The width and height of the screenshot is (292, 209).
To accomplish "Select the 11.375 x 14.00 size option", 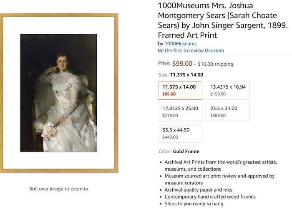I will point(180,90).
